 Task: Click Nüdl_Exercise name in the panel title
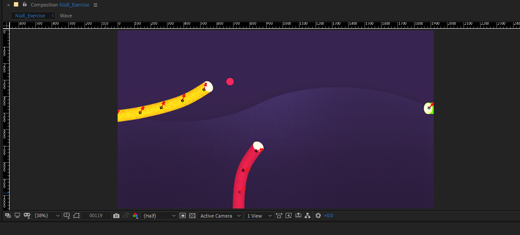tap(74, 5)
